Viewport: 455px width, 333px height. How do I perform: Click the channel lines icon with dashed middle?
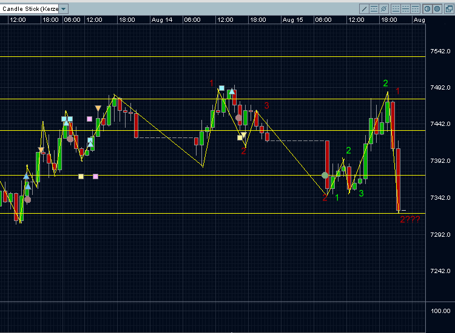[374, 8]
